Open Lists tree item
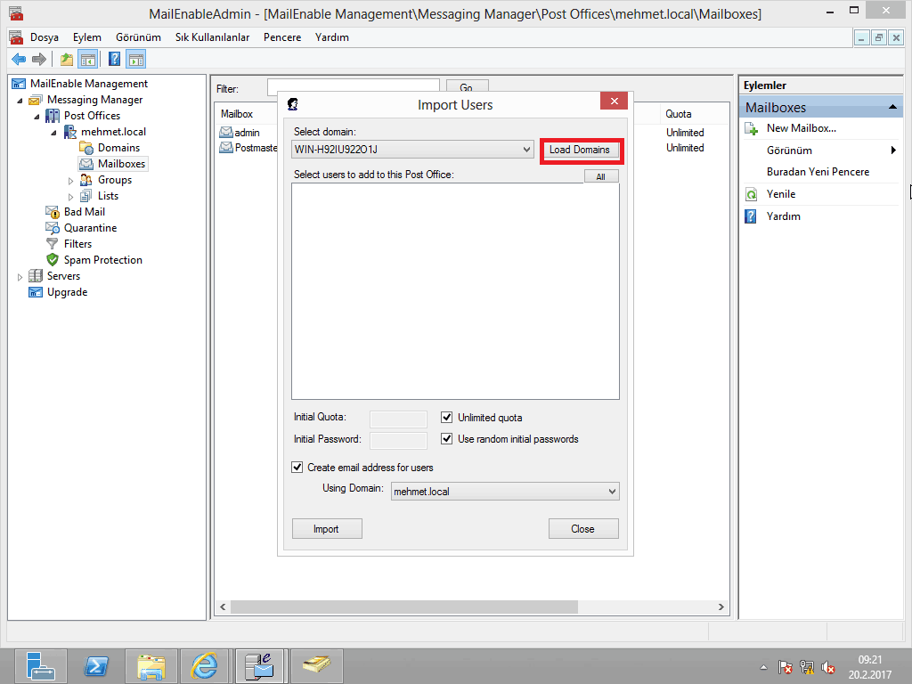 pos(108,196)
